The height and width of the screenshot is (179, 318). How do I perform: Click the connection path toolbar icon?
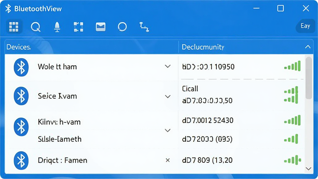click(144, 27)
